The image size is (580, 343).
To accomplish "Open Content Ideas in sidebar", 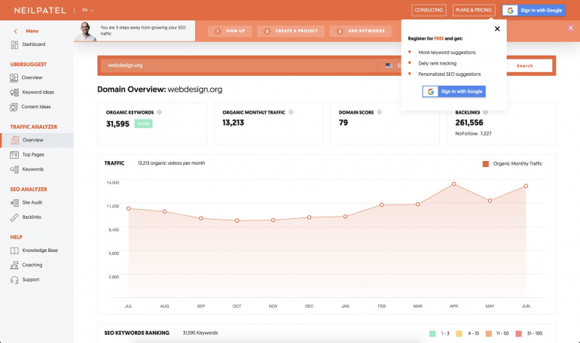I will click(36, 107).
